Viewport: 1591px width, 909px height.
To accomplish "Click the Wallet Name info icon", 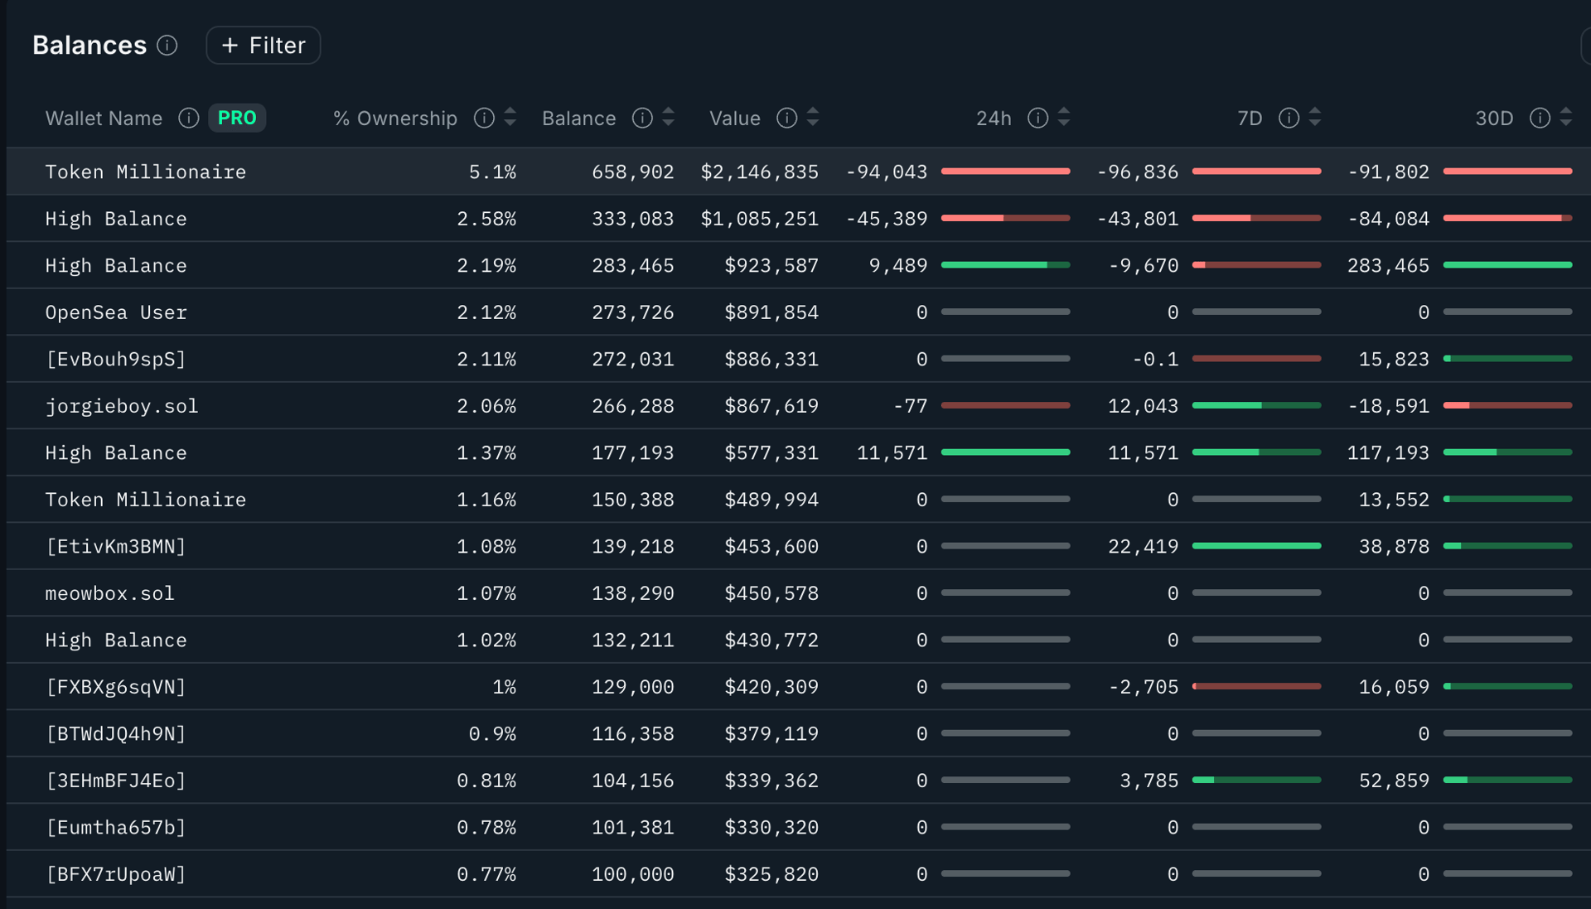I will click(x=189, y=118).
